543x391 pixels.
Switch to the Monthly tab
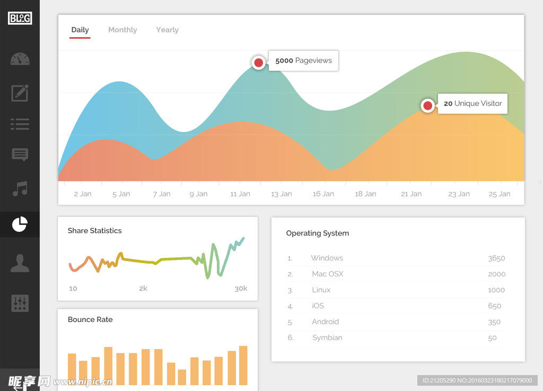122,30
